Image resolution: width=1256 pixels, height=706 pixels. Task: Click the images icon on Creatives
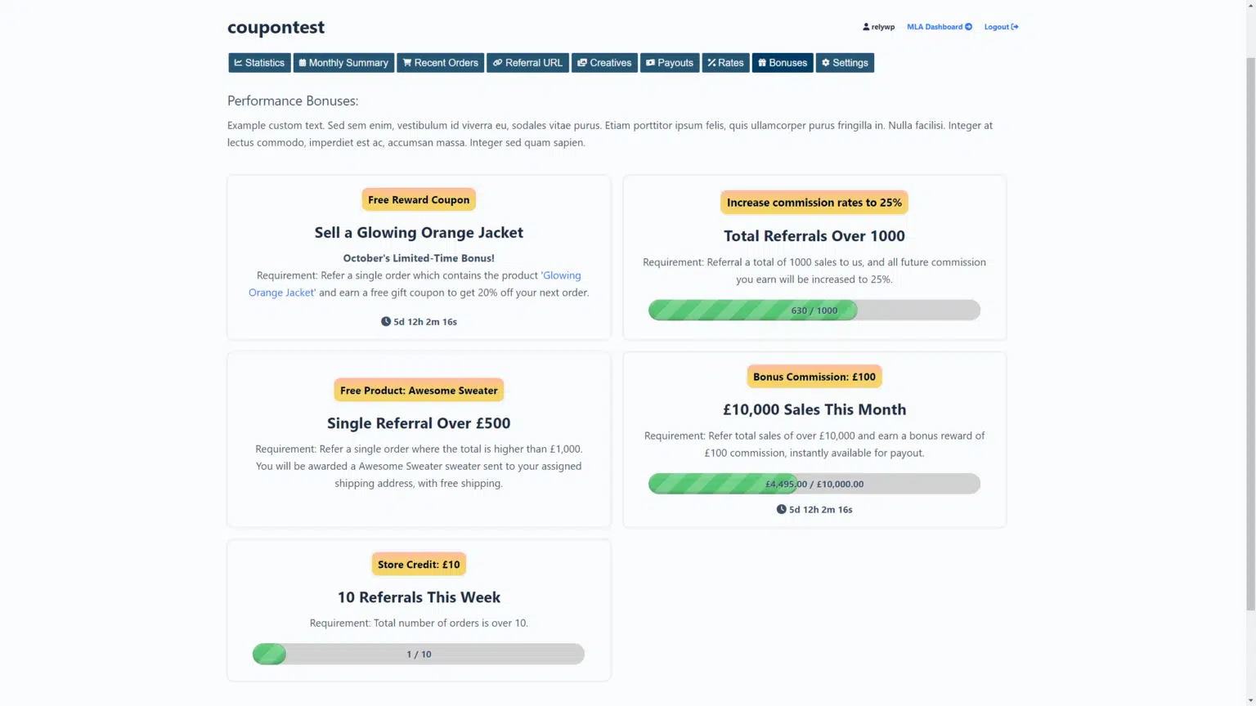coord(582,63)
